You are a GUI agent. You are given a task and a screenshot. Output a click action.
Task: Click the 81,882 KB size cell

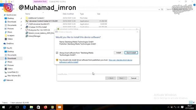103,21
